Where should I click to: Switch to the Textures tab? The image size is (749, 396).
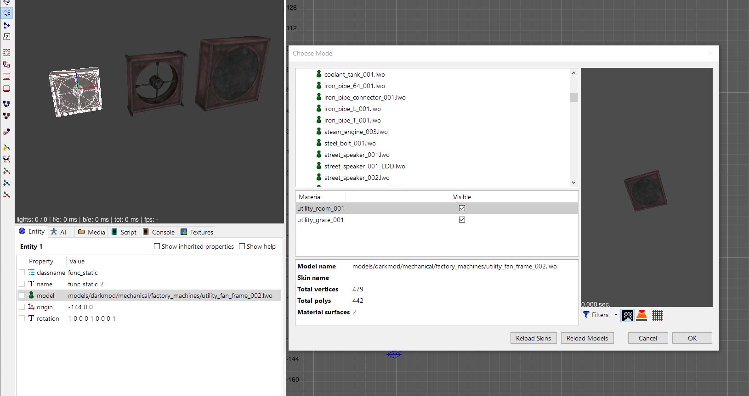click(197, 232)
